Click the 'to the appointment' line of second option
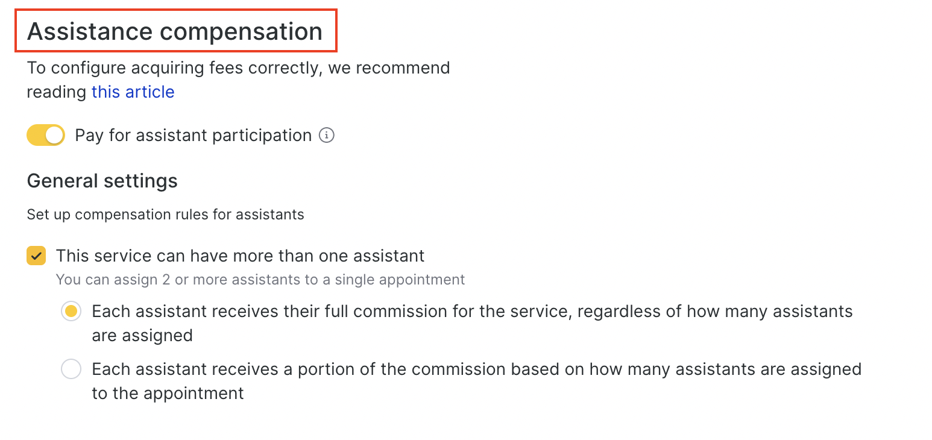The height and width of the screenshot is (440, 932). (168, 393)
